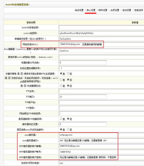
Task: Click the 专题的最大节点数 input field
Action: (x=83, y=63)
